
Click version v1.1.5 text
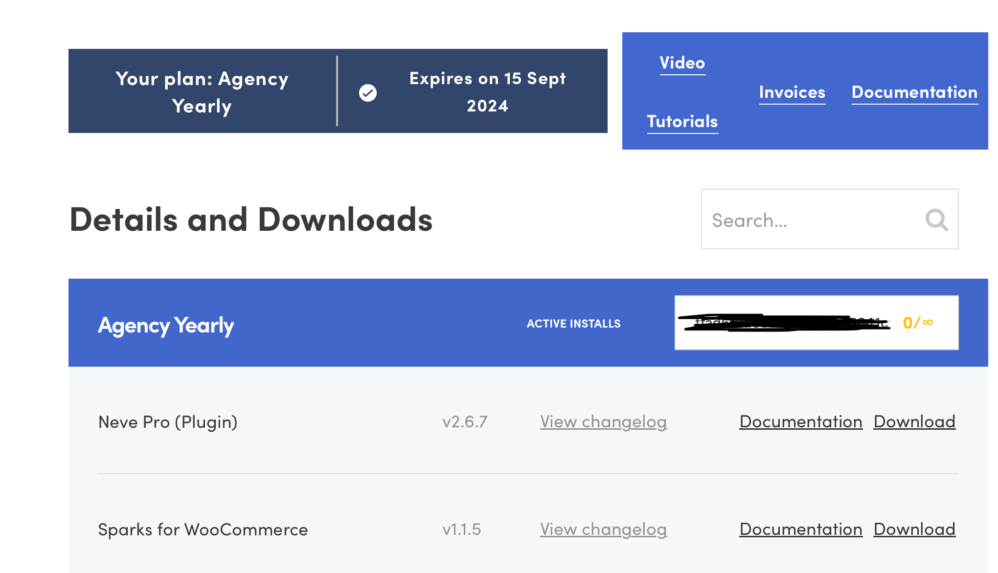461,529
